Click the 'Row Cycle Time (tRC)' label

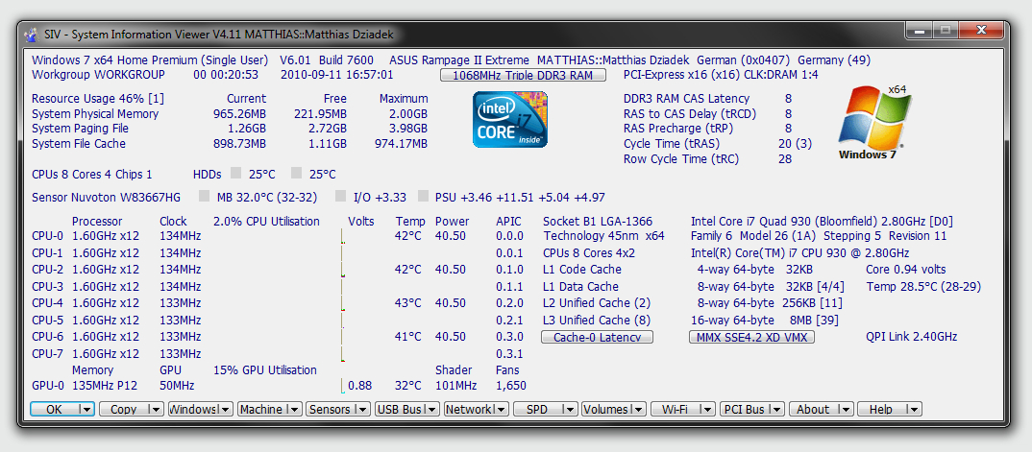click(680, 159)
